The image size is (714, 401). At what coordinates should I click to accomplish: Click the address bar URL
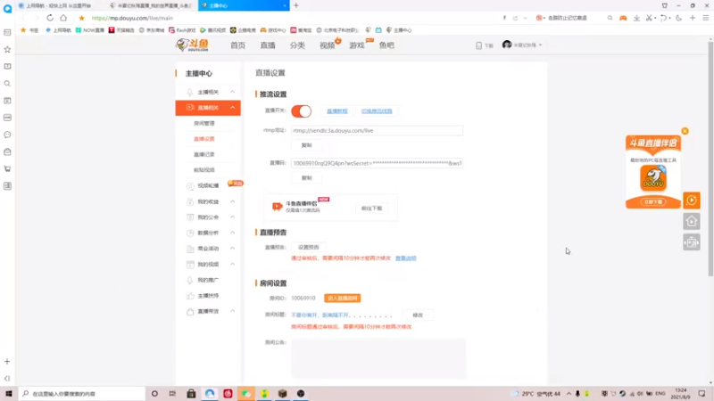[132, 18]
